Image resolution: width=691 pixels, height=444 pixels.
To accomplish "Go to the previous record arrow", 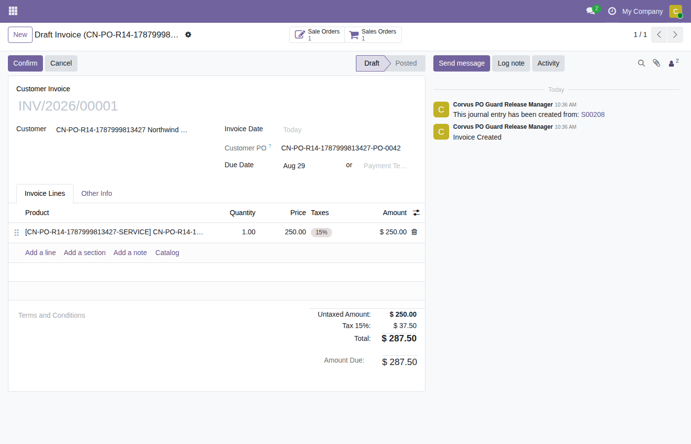I will click(x=659, y=35).
